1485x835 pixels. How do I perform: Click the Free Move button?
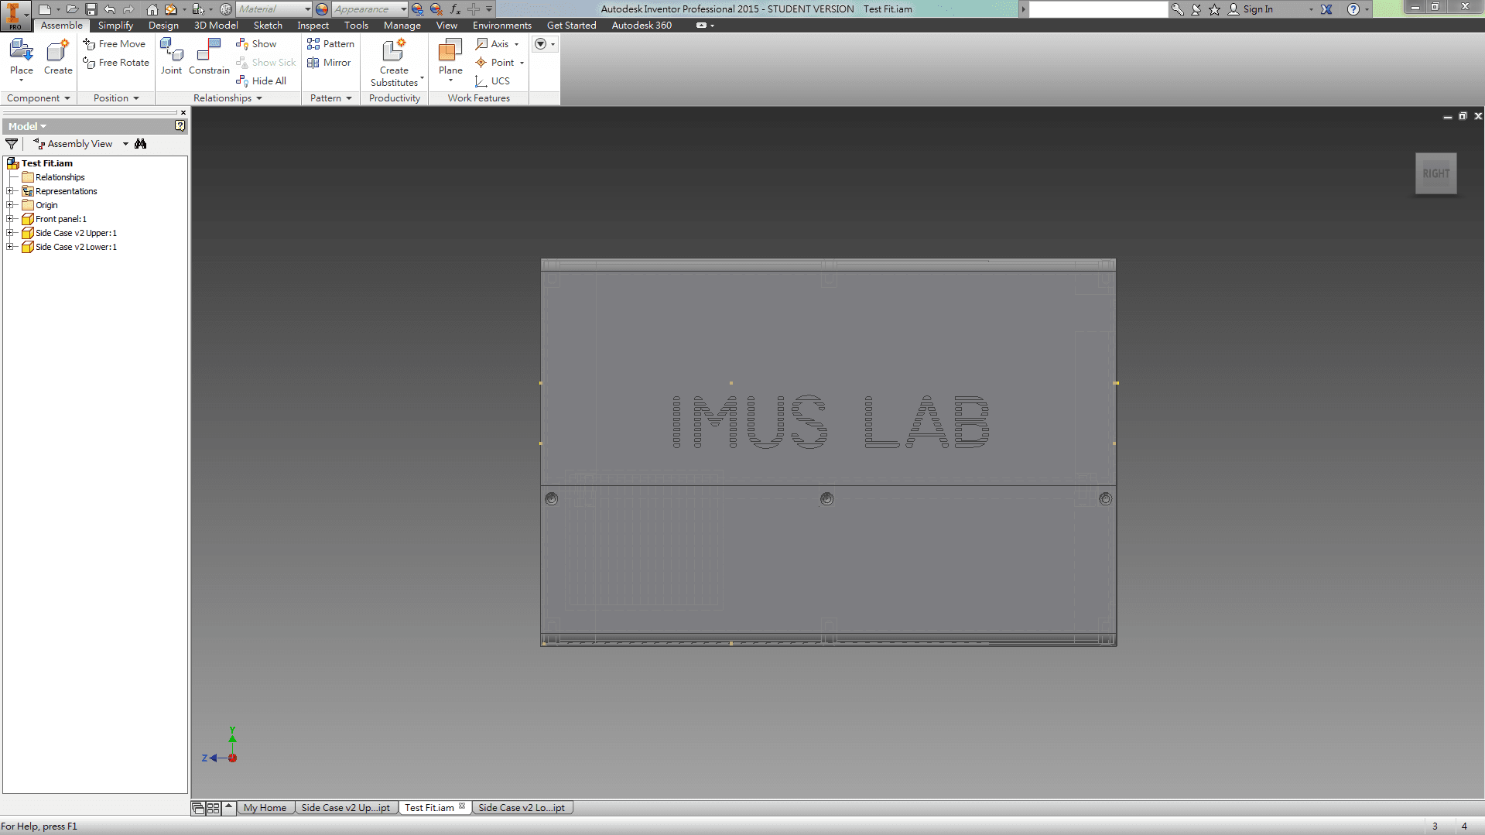click(x=115, y=43)
